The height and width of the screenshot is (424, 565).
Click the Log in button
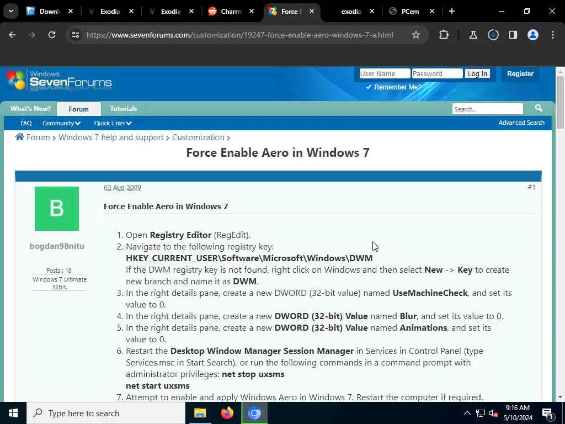[x=477, y=73]
